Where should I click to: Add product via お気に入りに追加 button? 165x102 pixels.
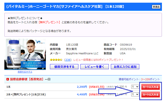pos(125,67)
